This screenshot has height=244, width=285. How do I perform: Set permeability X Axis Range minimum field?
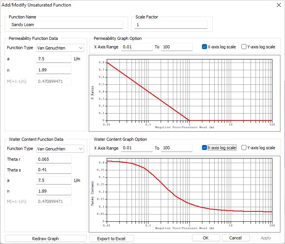click(x=137, y=47)
